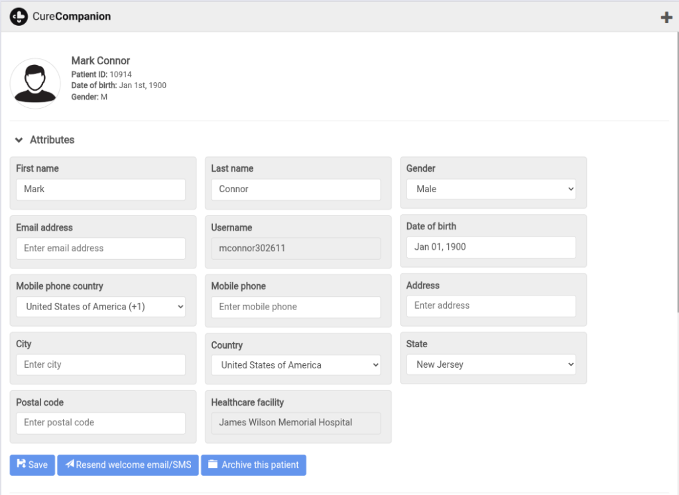Click the Date of birth field

click(491, 247)
